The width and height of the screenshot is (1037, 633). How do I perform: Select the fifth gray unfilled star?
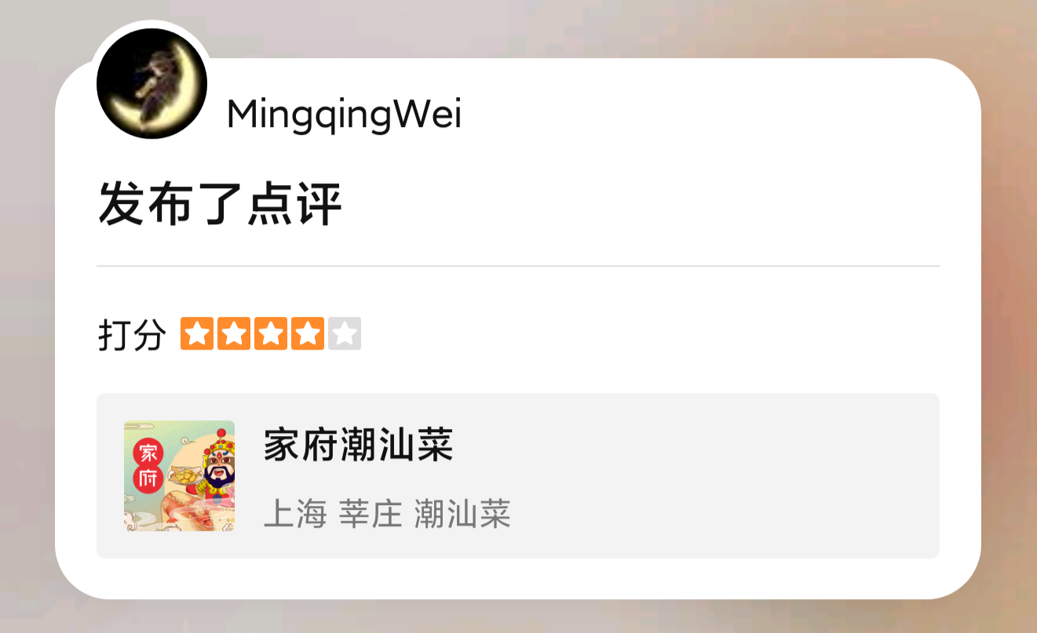(344, 333)
